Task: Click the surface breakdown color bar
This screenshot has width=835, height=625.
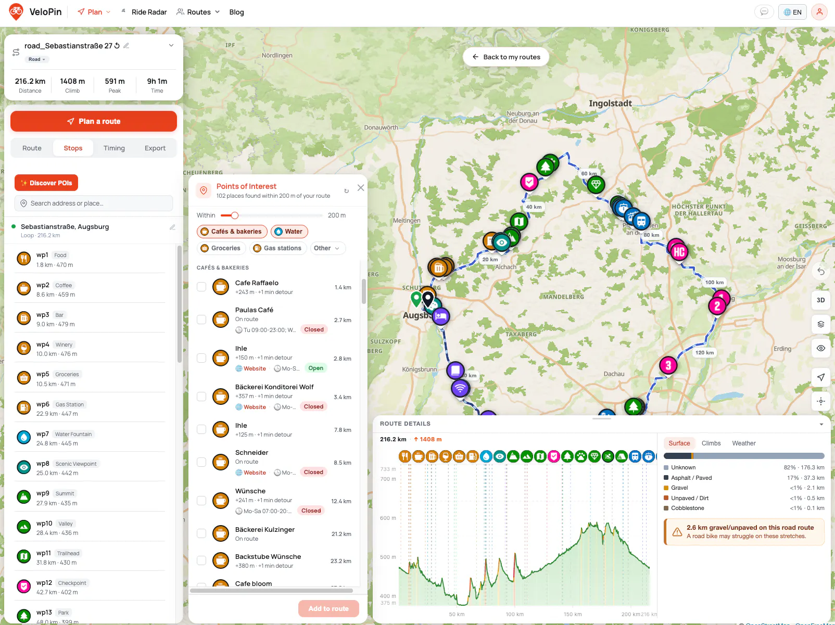Action: coord(744,456)
